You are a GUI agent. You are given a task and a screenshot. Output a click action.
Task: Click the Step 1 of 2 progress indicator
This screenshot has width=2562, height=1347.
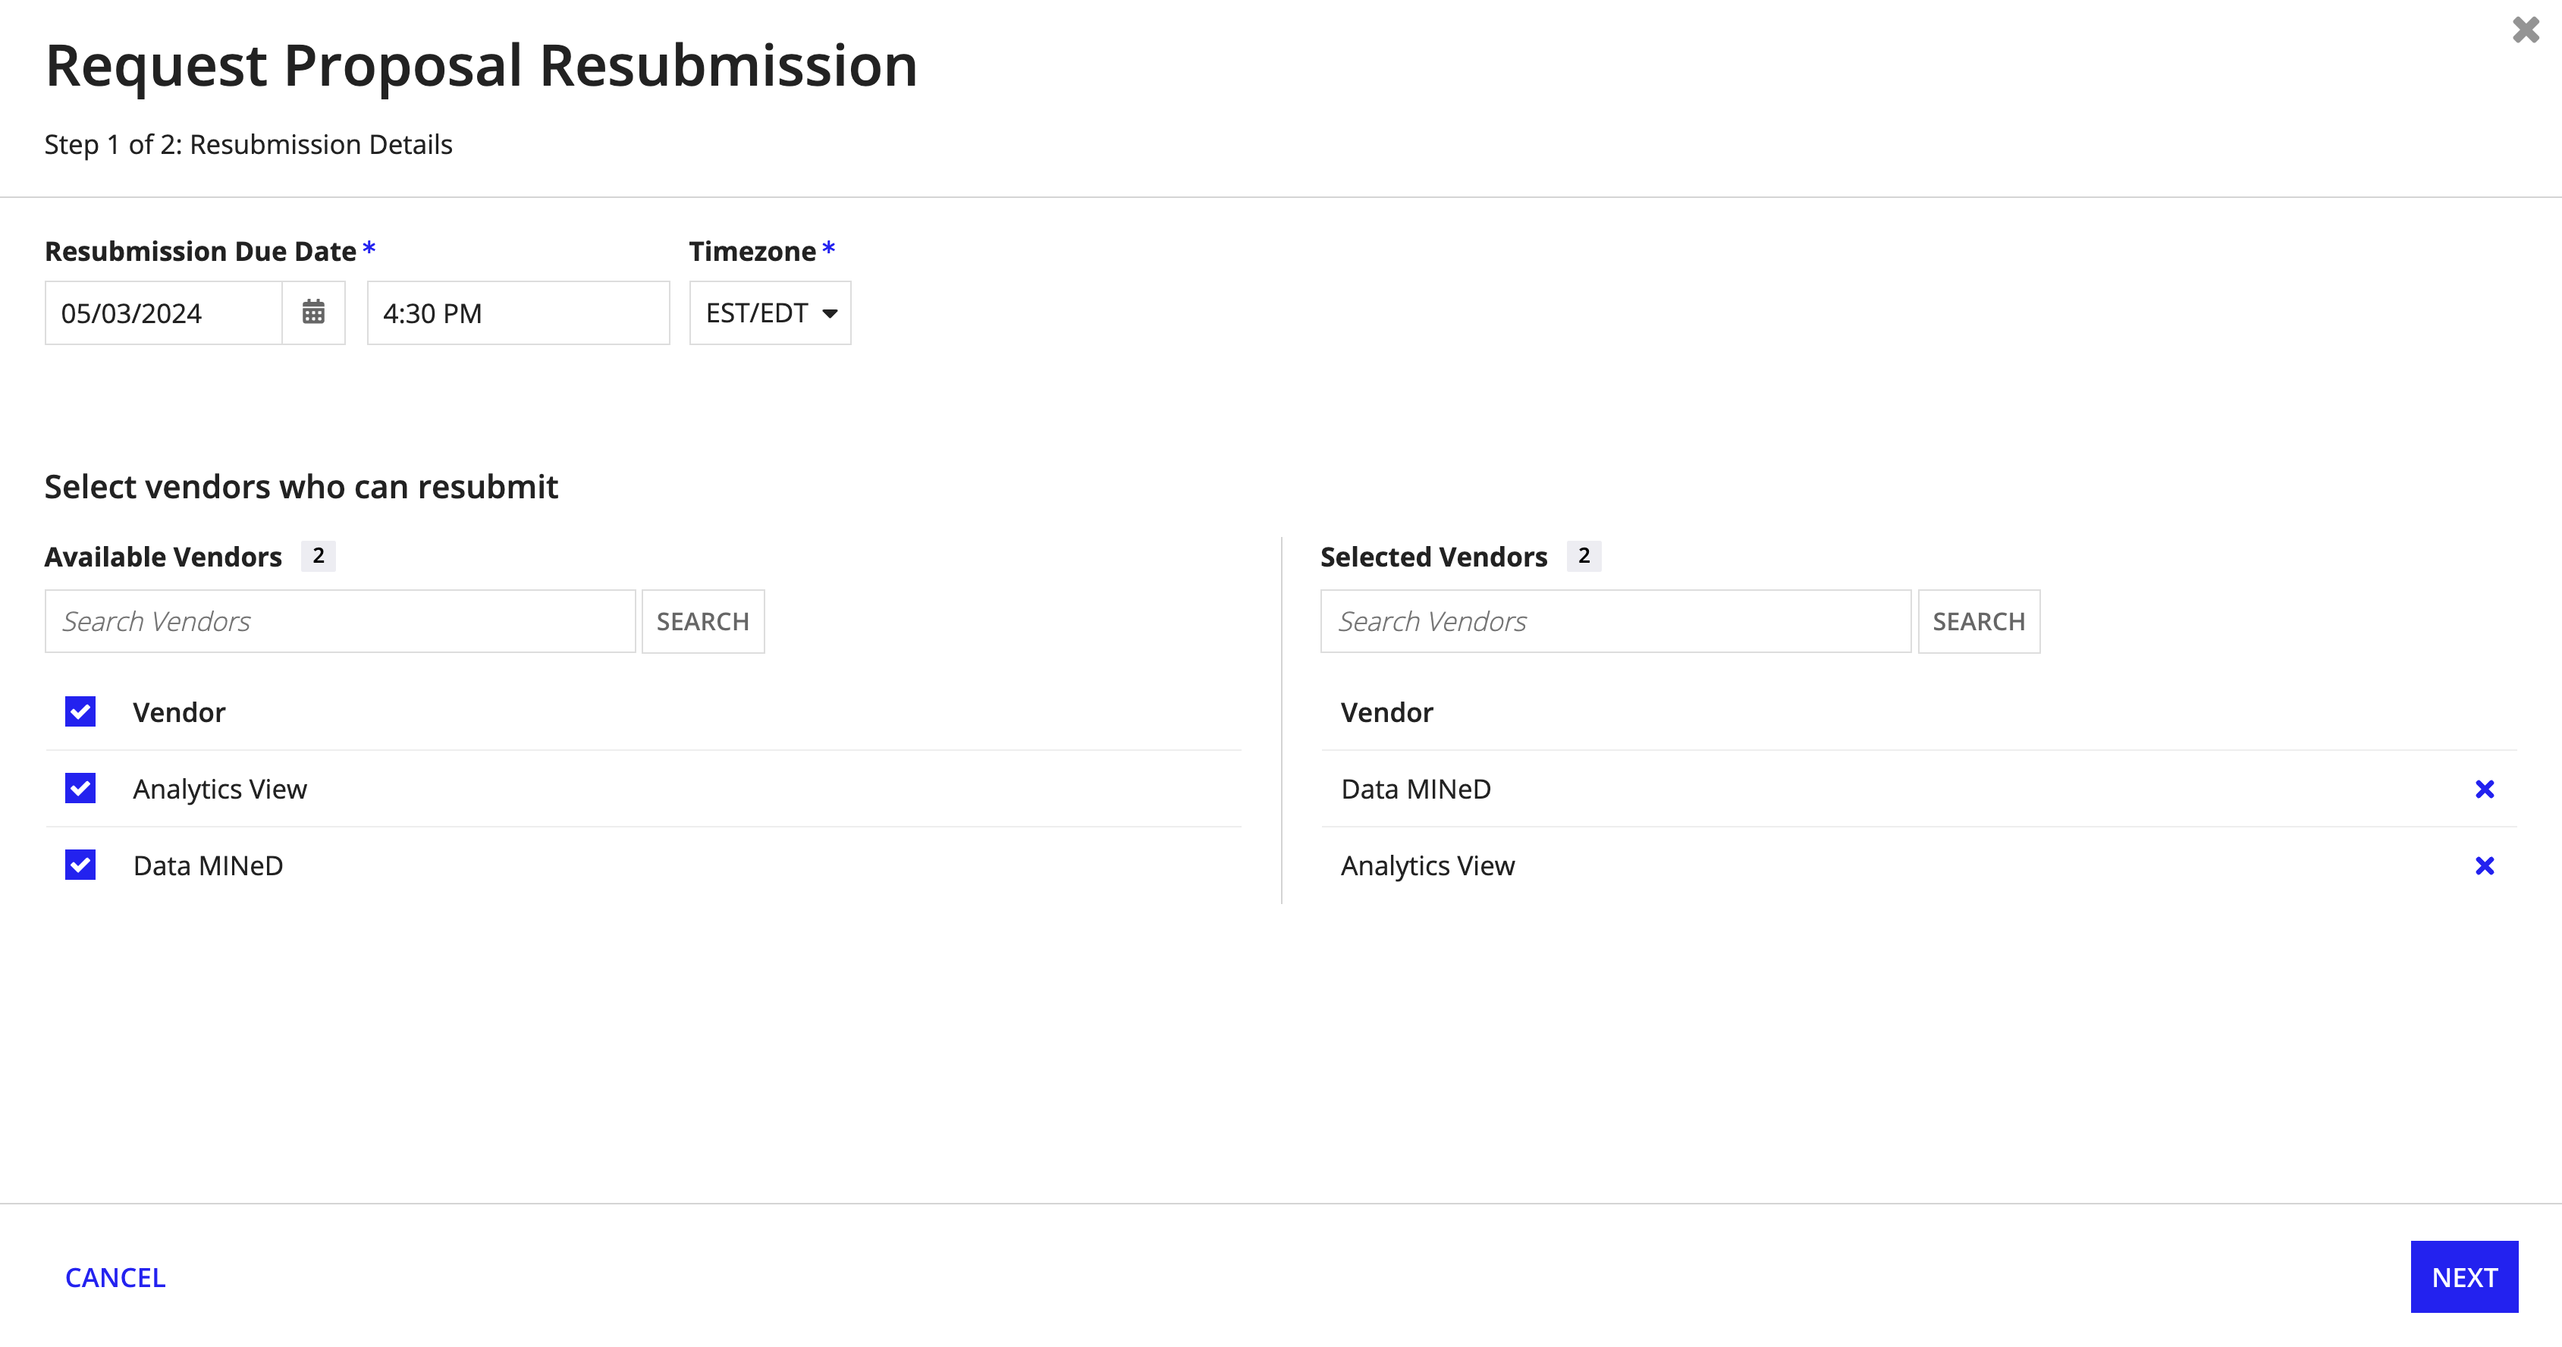pyautogui.click(x=249, y=144)
